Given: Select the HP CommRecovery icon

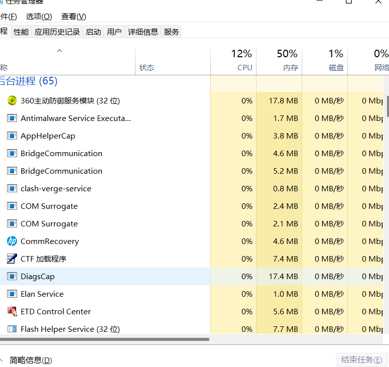Looking at the screenshot, I should (12, 241).
